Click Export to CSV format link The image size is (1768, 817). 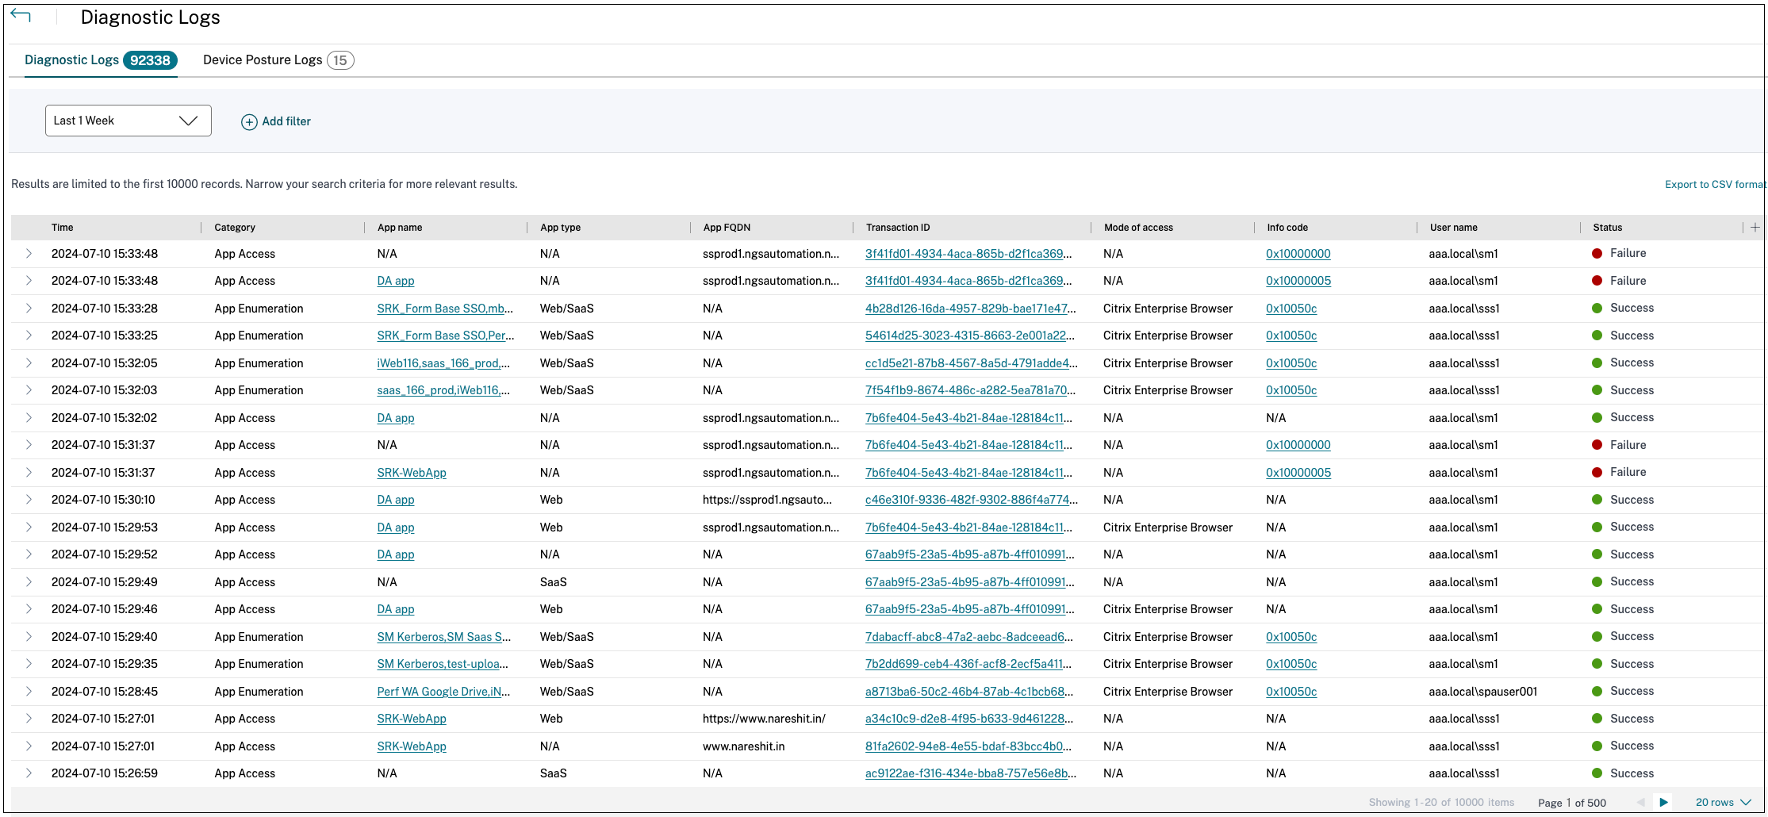pyautogui.click(x=1714, y=184)
